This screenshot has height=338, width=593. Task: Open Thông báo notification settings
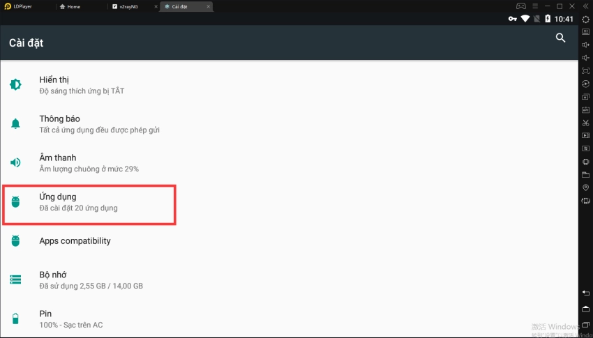pyautogui.click(x=84, y=124)
